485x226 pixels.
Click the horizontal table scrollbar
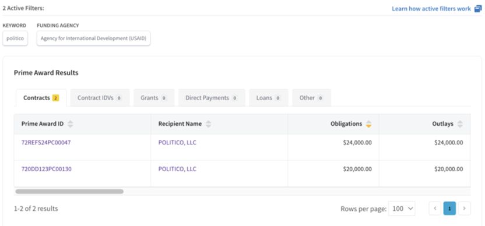point(69,192)
